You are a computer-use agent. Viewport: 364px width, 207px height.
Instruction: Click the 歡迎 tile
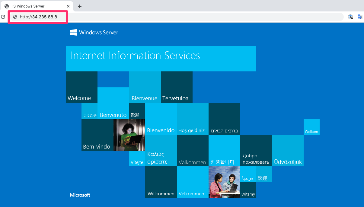tap(137, 111)
